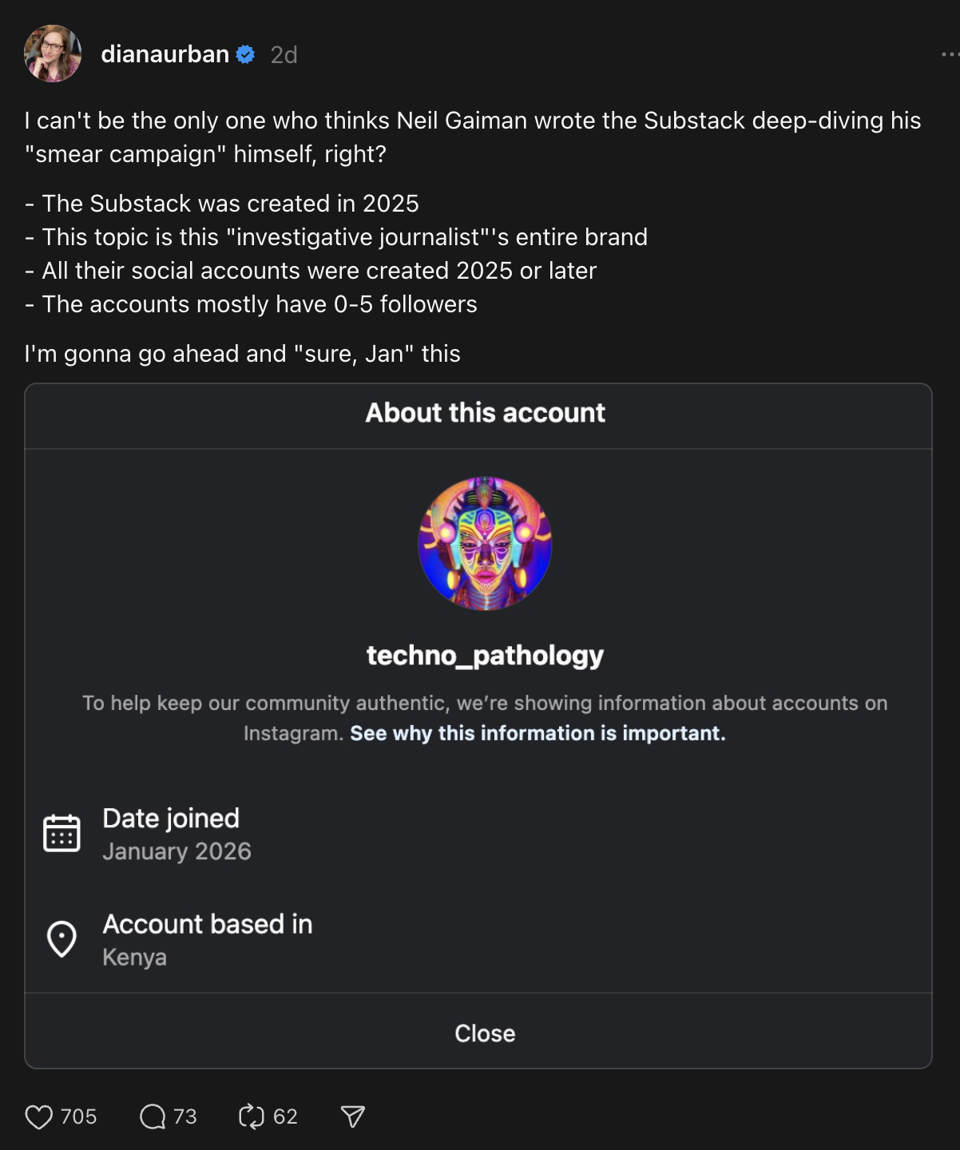Go to the dianaurban username link
960x1150 pixels.
[x=165, y=54]
